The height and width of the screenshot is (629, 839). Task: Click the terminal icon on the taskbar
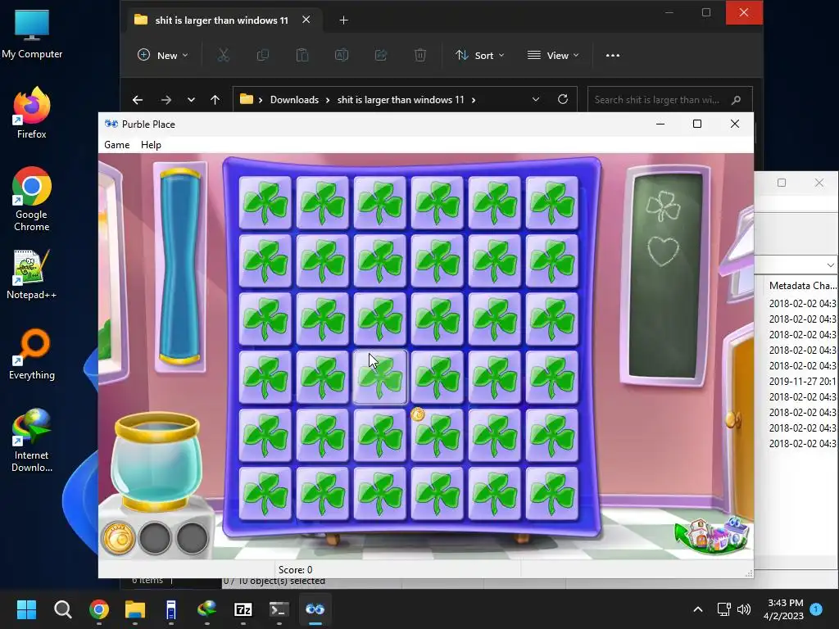pos(279,609)
